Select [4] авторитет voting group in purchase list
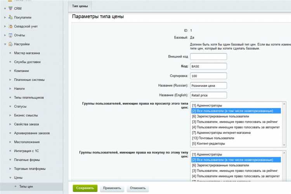This screenshot has height=194, width=291. (236, 176)
